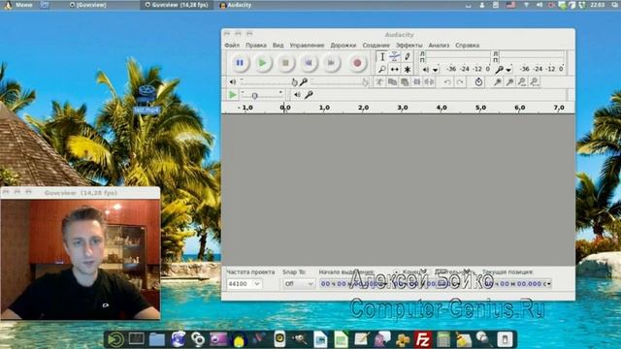Start recording with the red Record button
The height and width of the screenshot is (349, 621).
tap(357, 62)
